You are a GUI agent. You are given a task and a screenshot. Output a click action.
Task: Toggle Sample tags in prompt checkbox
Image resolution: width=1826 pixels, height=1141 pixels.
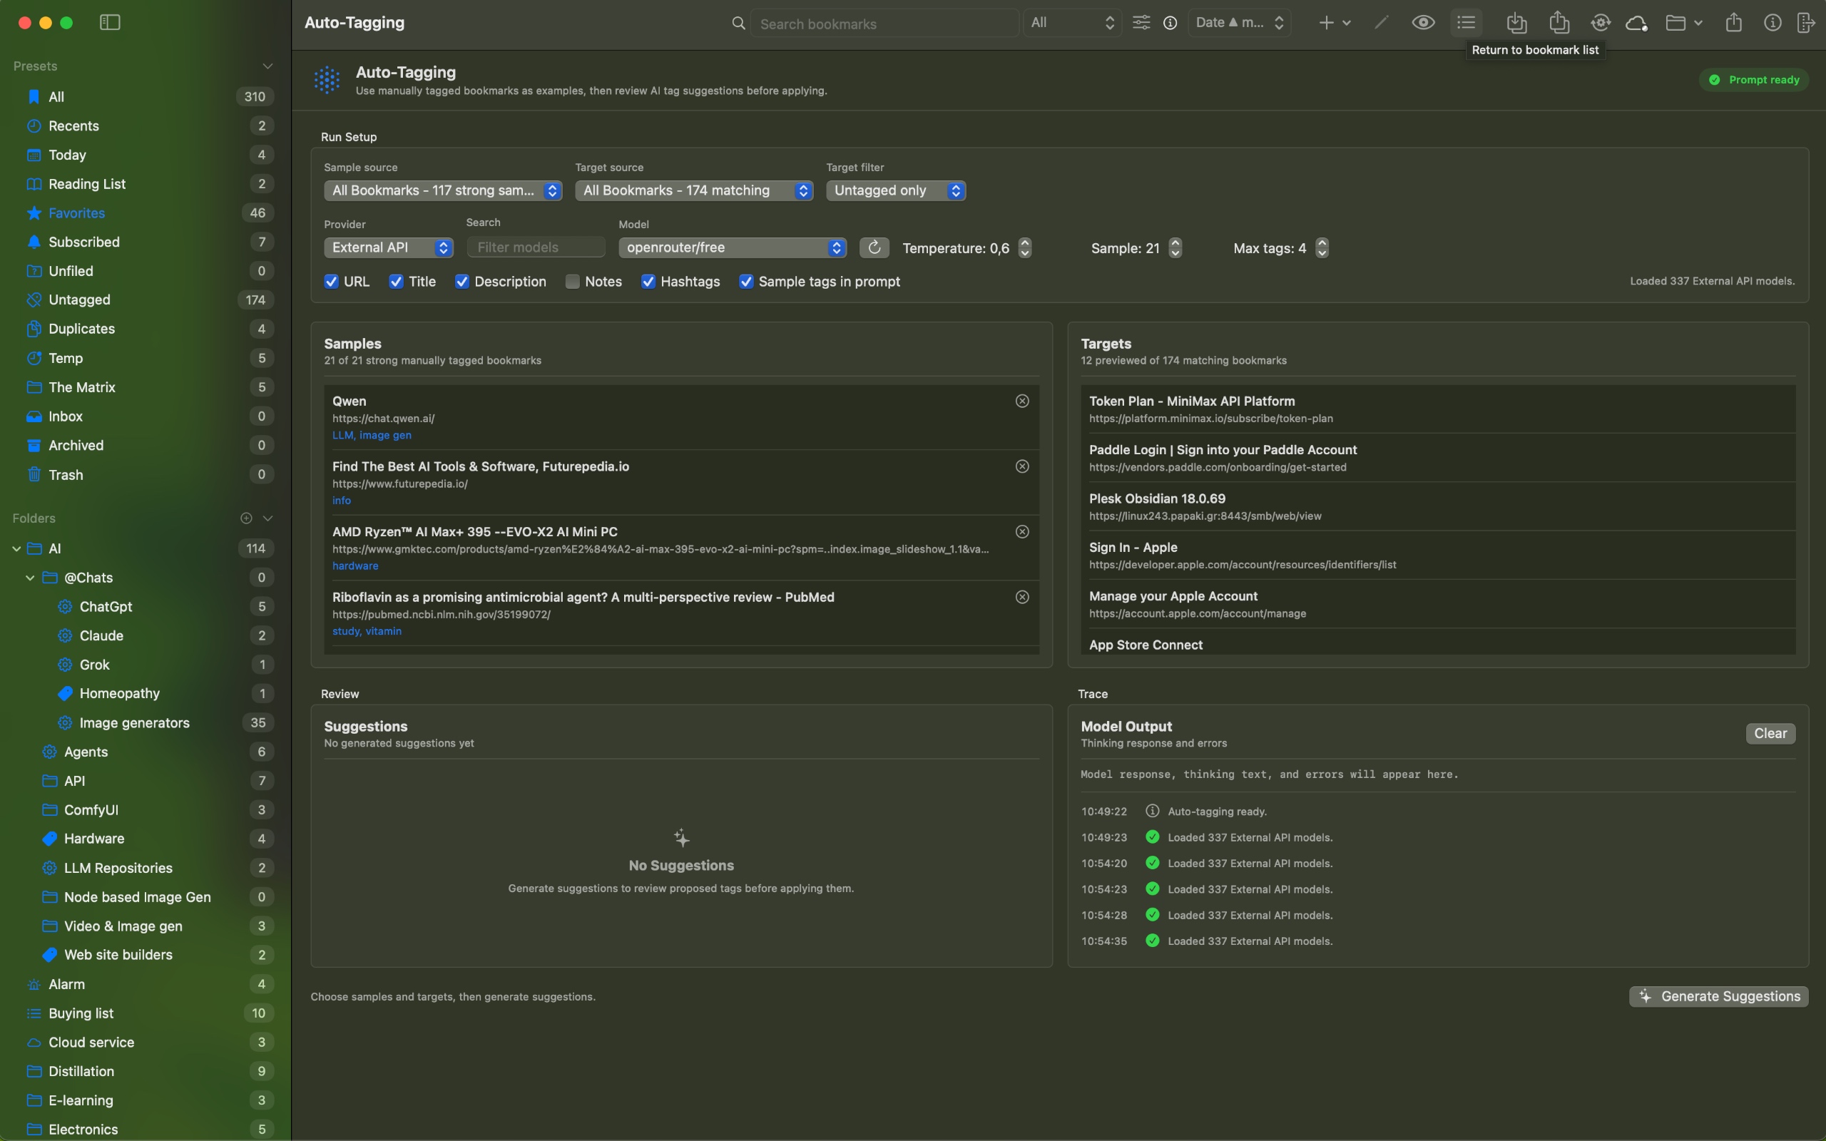[746, 282]
